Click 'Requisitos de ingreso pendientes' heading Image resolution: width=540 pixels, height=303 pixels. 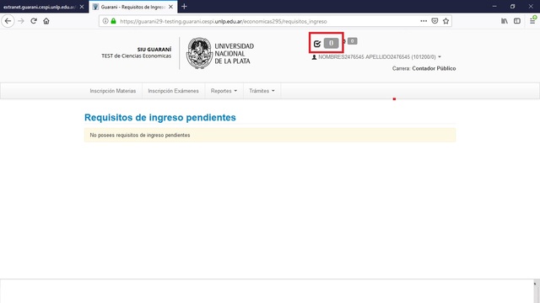tap(160, 118)
